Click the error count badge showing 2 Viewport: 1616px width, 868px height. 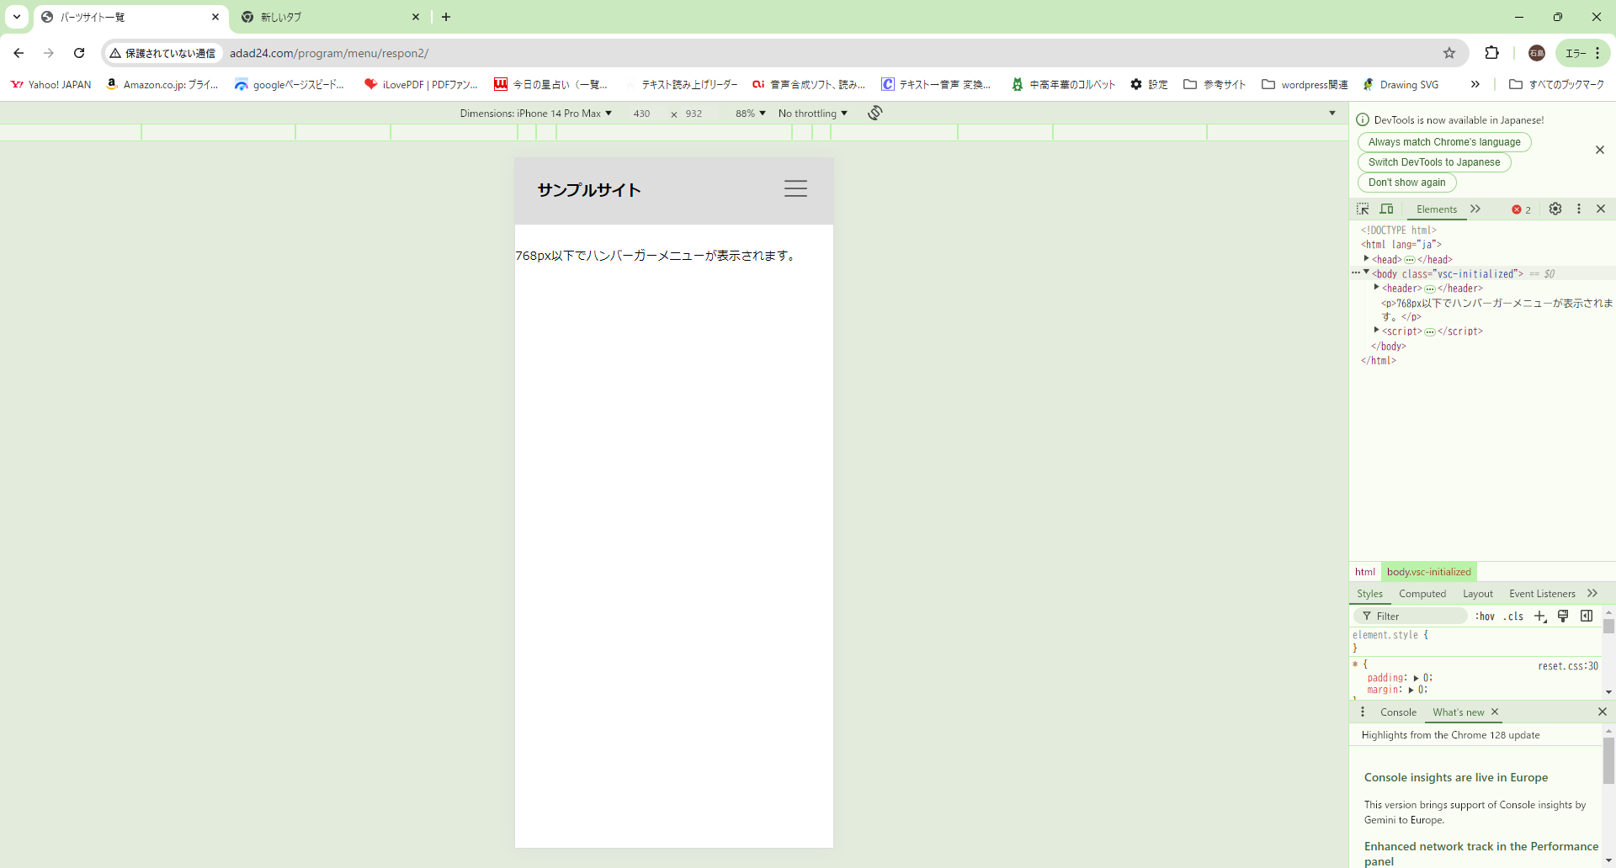[1522, 209]
